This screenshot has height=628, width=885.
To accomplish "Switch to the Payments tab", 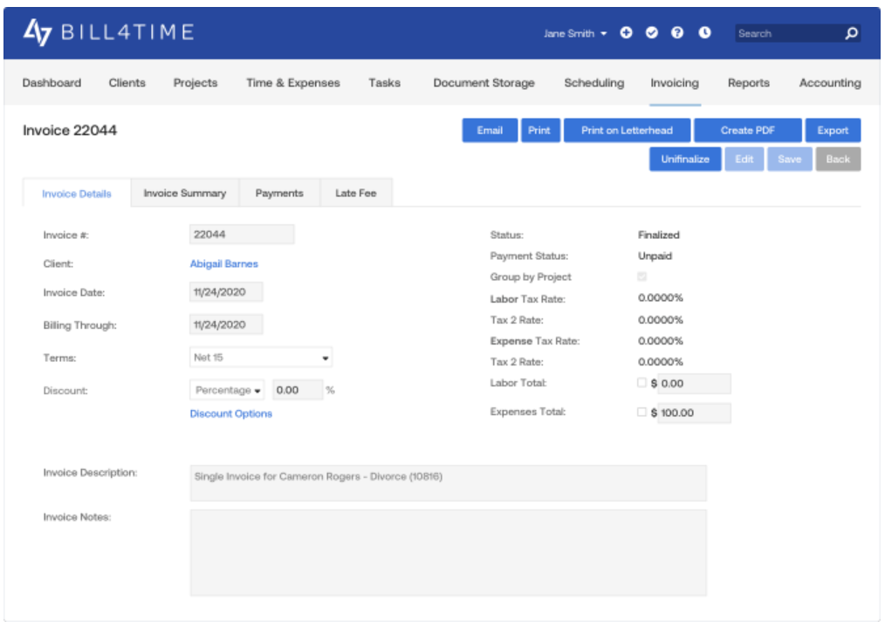I will [279, 193].
